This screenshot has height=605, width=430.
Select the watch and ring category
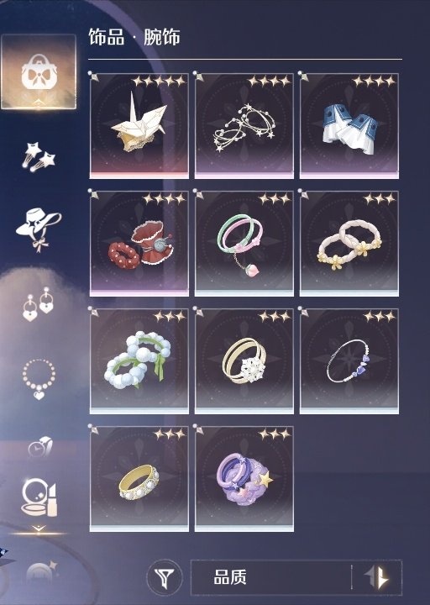pos(39,447)
